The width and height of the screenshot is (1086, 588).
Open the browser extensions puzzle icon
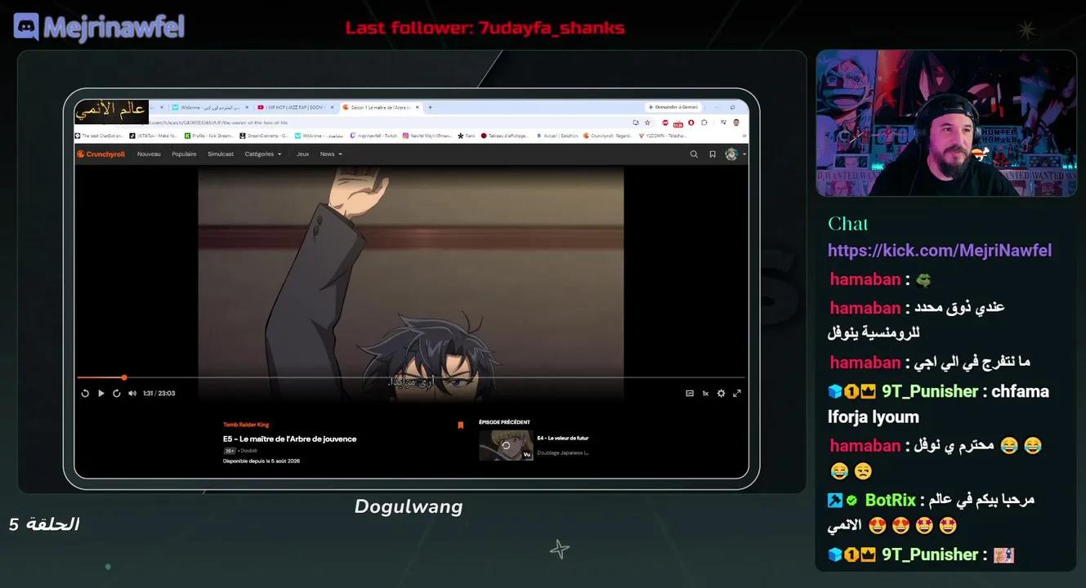(x=704, y=122)
